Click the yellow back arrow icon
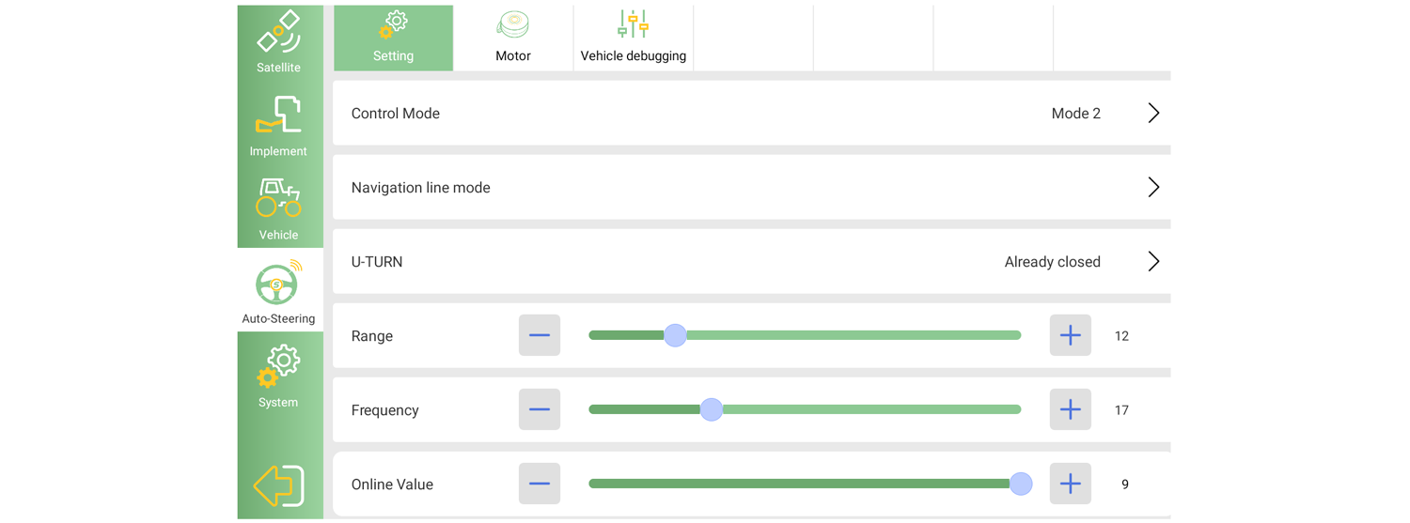The height and width of the screenshot is (523, 1410). (x=279, y=485)
